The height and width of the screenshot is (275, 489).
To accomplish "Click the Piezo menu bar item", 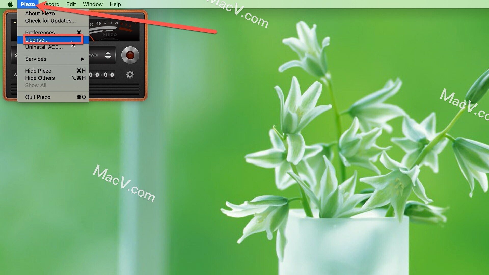I will coord(28,4).
